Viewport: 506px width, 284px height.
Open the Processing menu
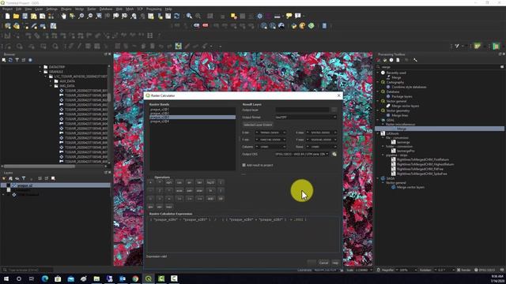(154, 9)
